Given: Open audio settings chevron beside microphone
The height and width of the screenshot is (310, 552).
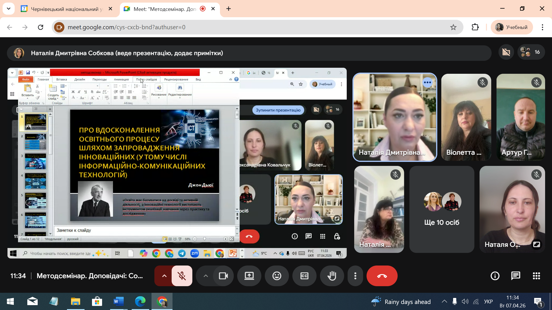Looking at the screenshot, I should click(x=164, y=276).
